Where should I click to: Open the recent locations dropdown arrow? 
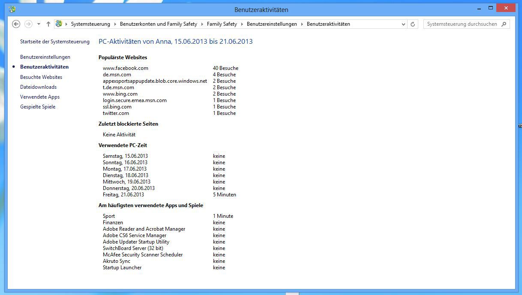[x=39, y=24]
